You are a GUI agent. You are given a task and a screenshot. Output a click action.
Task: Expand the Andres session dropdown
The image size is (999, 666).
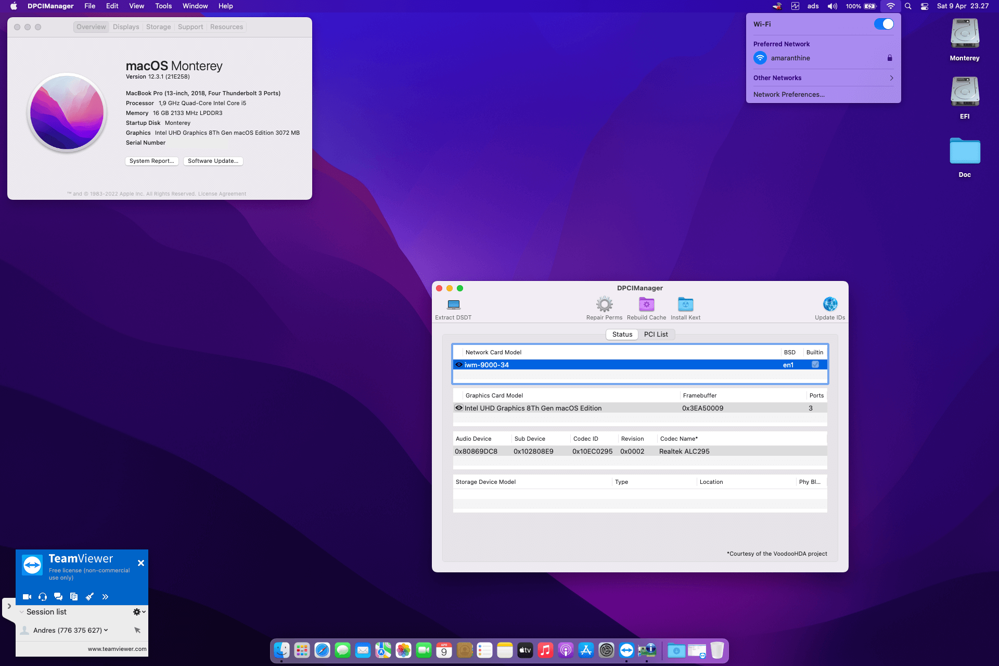pyautogui.click(x=106, y=630)
